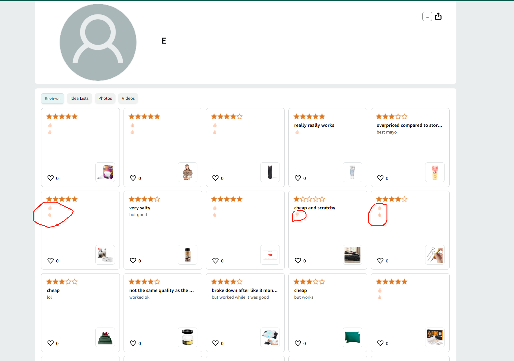Viewport: 514px width, 361px height.
Task: Like the outlet adapter product review
Action: pyautogui.click(x=51, y=261)
